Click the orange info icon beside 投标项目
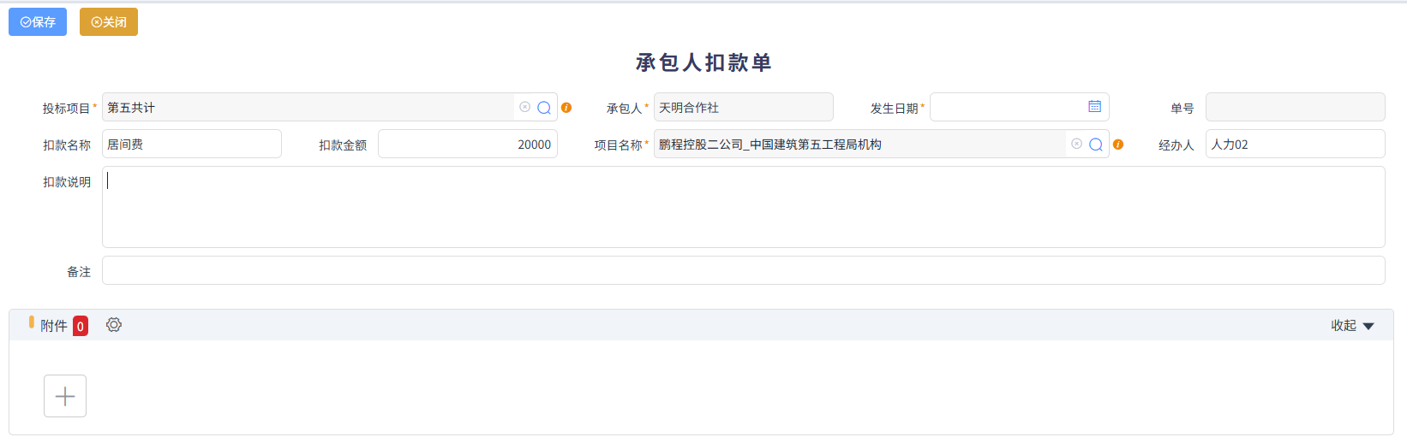Screen dimensions: 1407x443 coord(566,108)
